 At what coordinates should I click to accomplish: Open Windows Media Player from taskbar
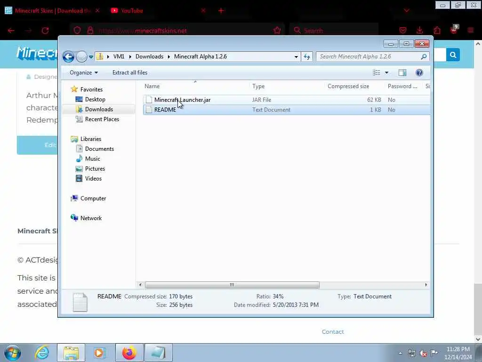100,353
